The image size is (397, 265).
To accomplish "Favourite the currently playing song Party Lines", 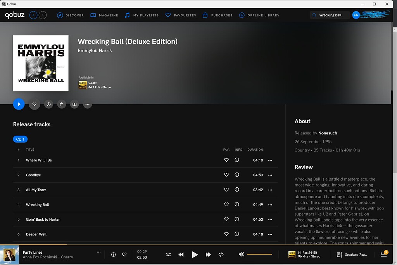I will (124, 255).
